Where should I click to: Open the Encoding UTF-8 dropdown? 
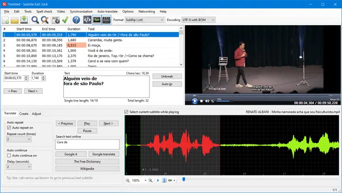[198, 20]
